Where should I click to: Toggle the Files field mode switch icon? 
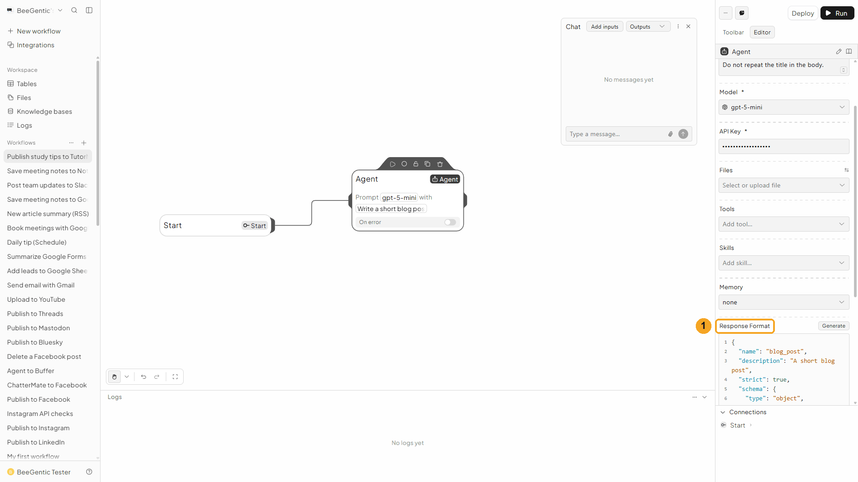point(846,170)
